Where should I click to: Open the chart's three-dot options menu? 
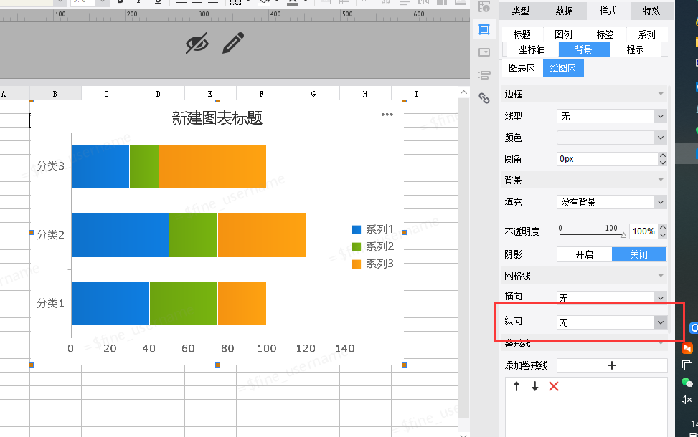[387, 115]
